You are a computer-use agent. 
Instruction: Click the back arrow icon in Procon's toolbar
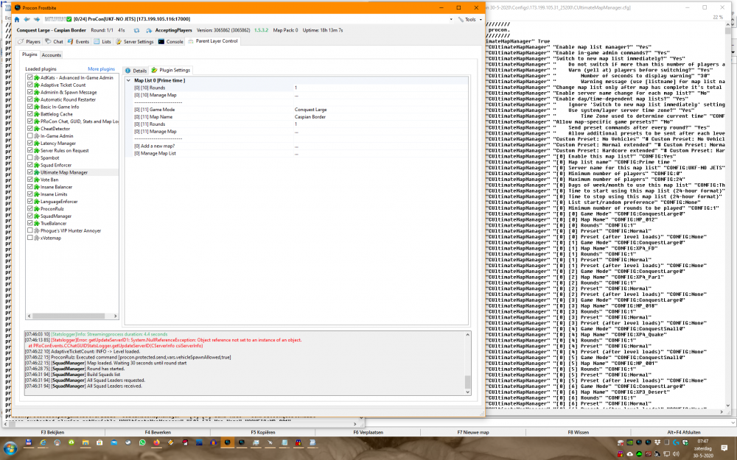pyautogui.click(x=27, y=19)
